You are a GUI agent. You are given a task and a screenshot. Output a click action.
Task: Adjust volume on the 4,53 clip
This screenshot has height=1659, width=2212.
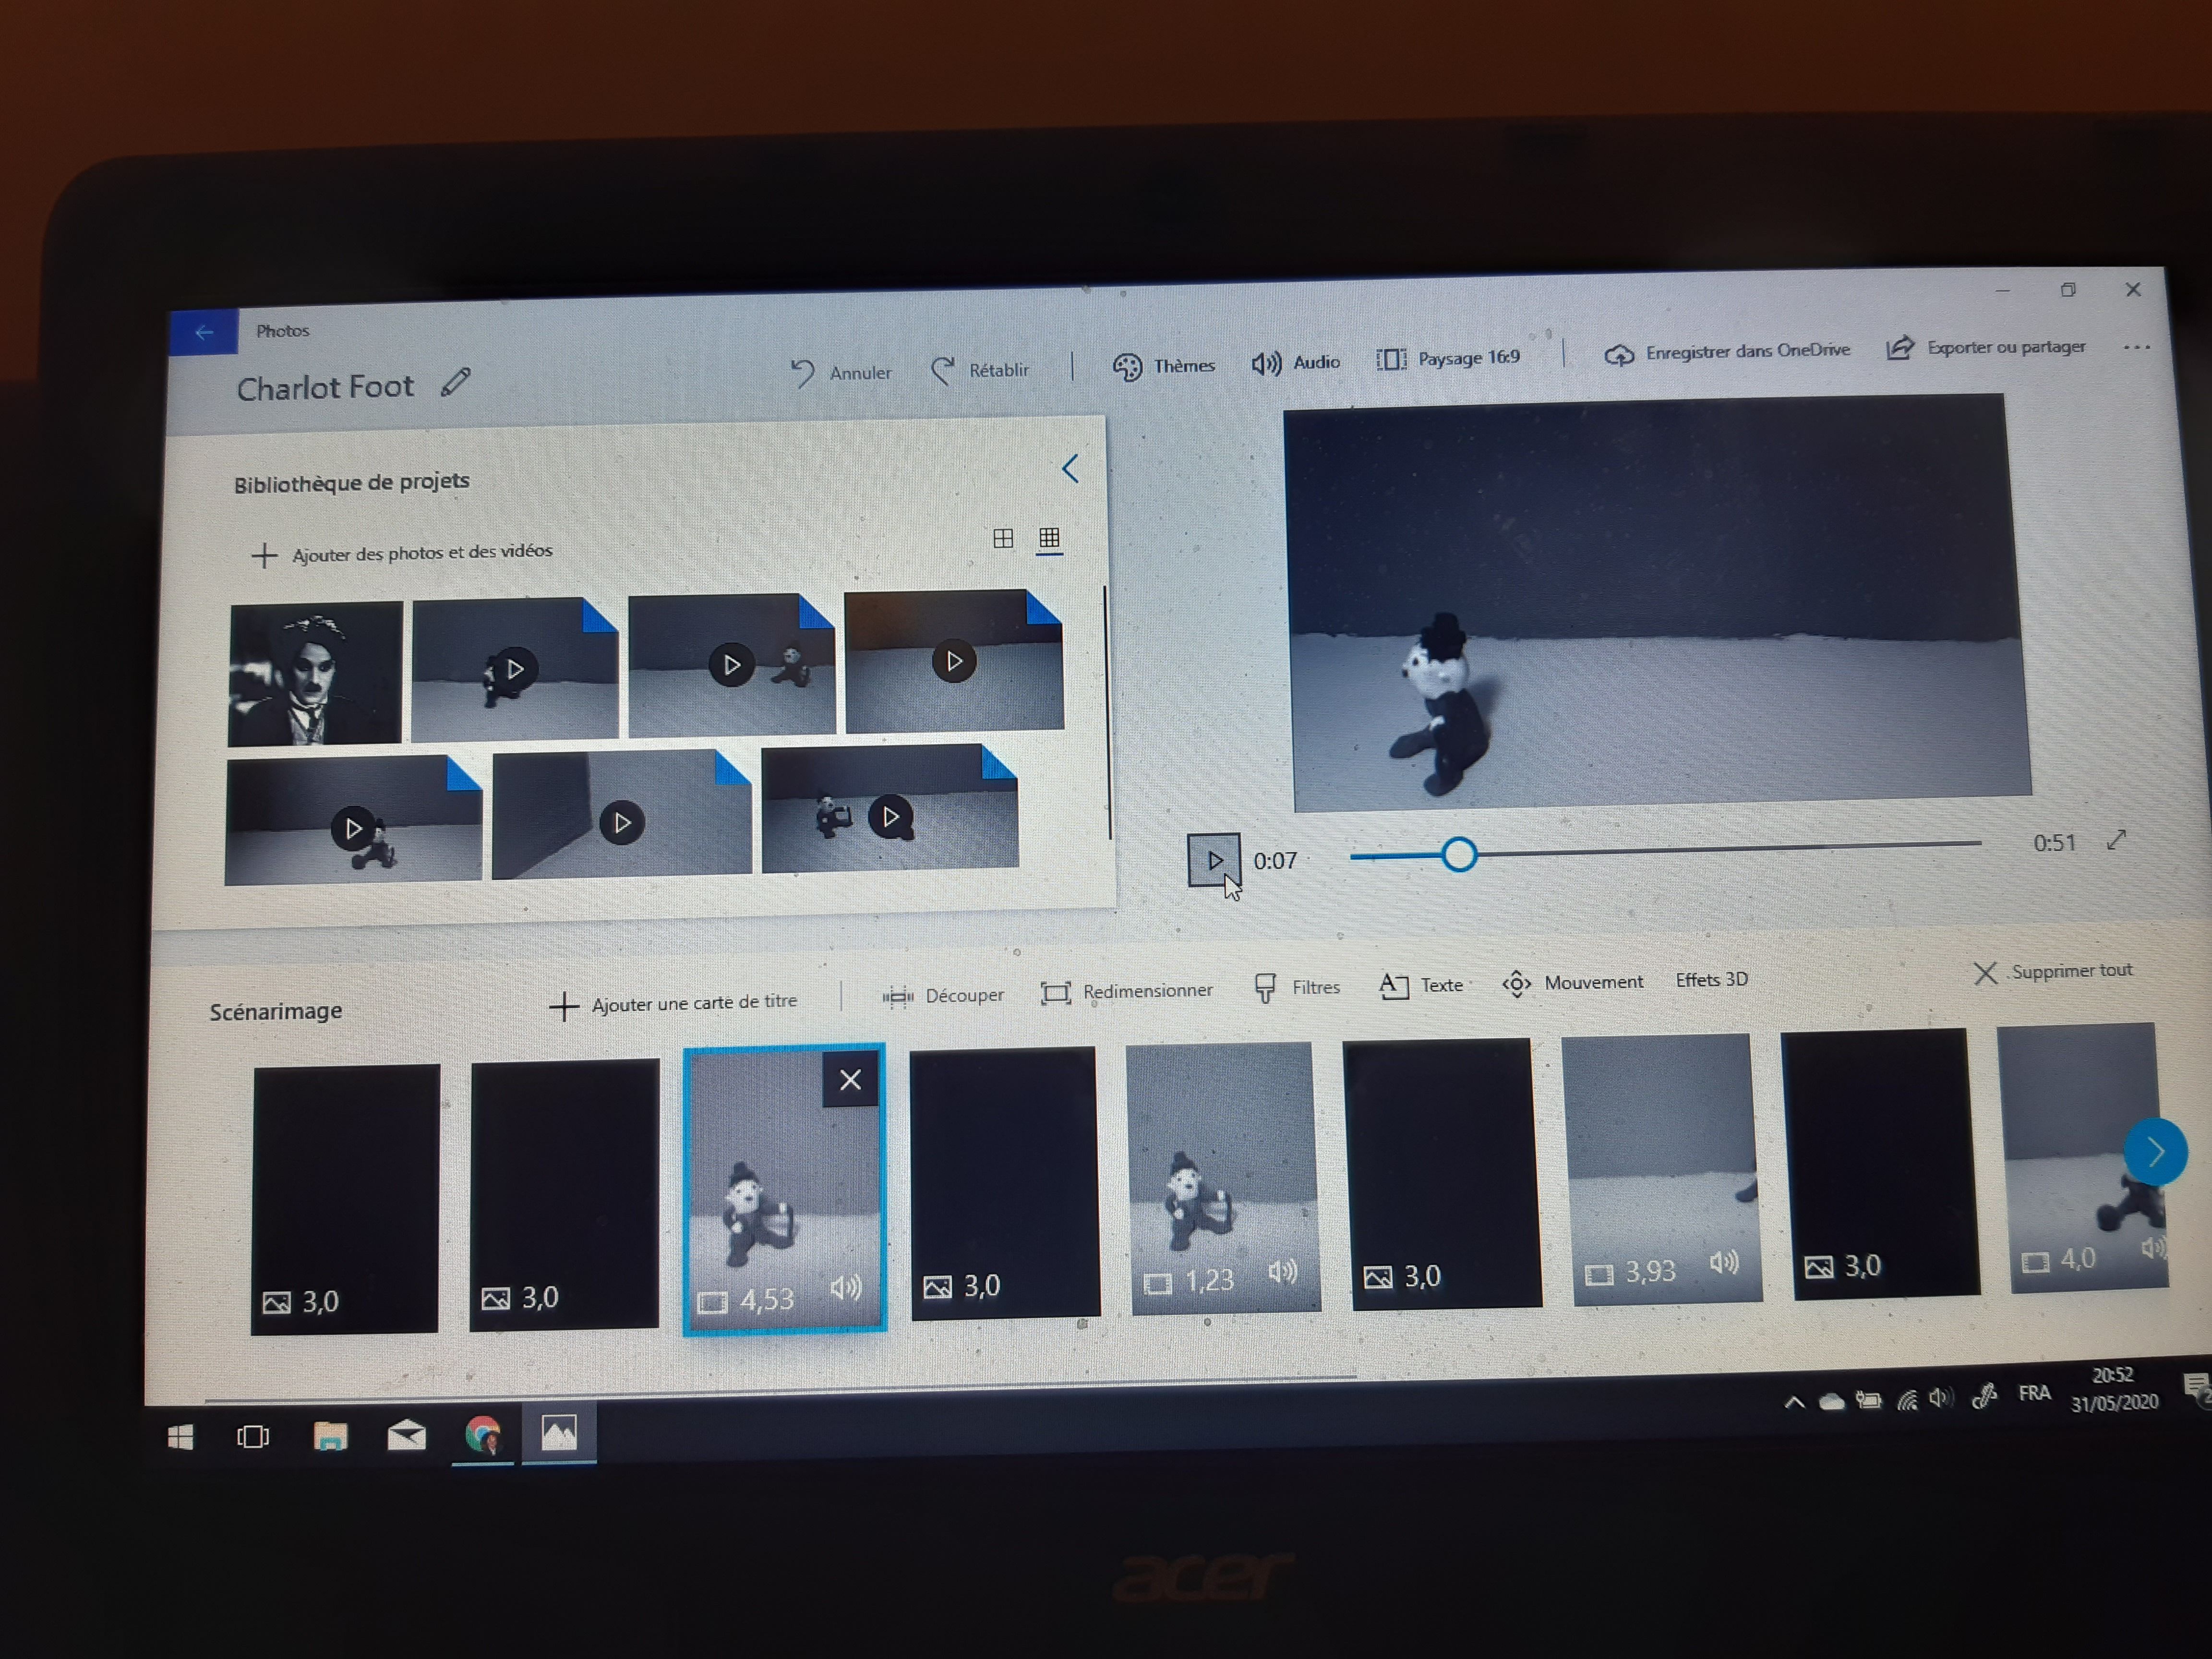pos(845,1287)
